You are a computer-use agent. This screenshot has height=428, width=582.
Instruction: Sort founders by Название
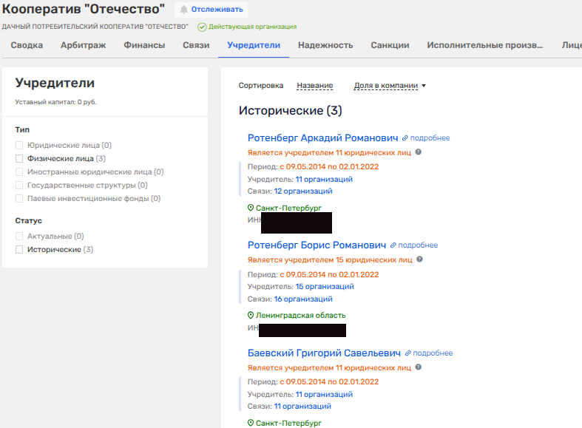314,86
